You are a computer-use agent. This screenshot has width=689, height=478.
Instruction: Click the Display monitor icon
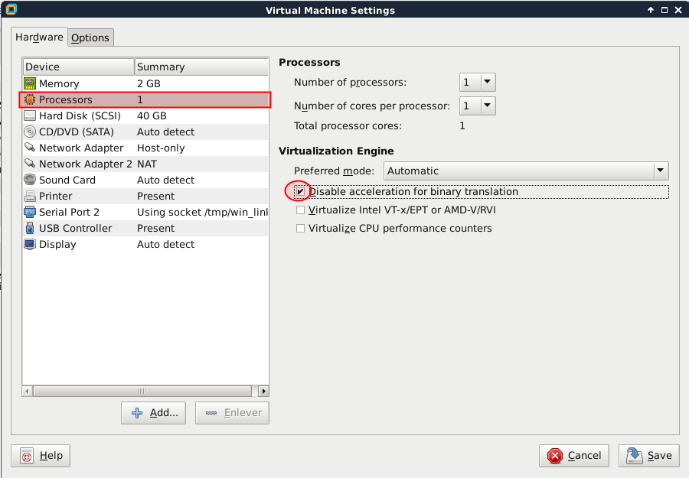coord(30,244)
